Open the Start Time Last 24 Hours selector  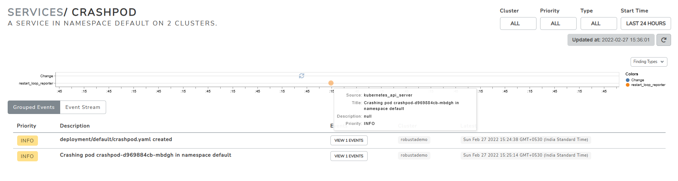(x=646, y=23)
